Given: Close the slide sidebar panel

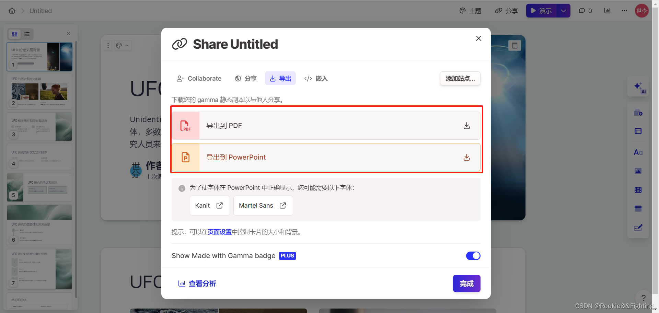Looking at the screenshot, I should pos(68,33).
